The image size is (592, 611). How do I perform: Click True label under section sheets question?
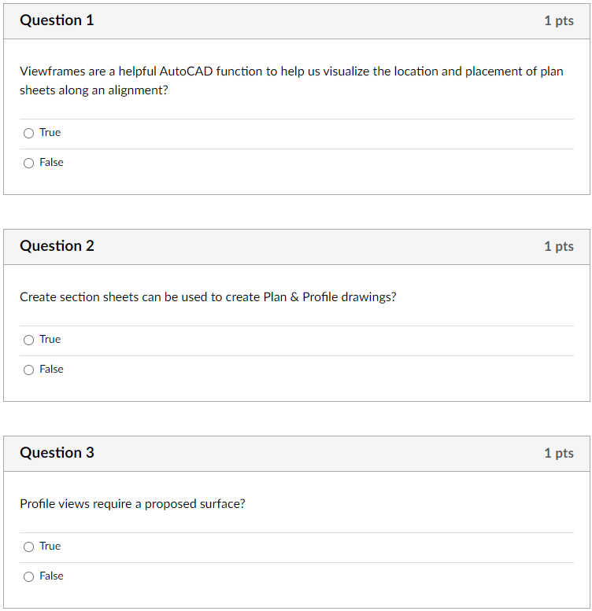tap(50, 340)
